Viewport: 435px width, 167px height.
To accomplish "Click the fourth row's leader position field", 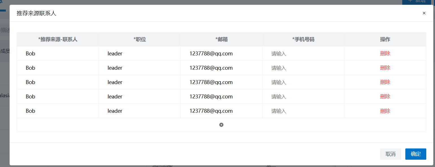I will [140, 96].
